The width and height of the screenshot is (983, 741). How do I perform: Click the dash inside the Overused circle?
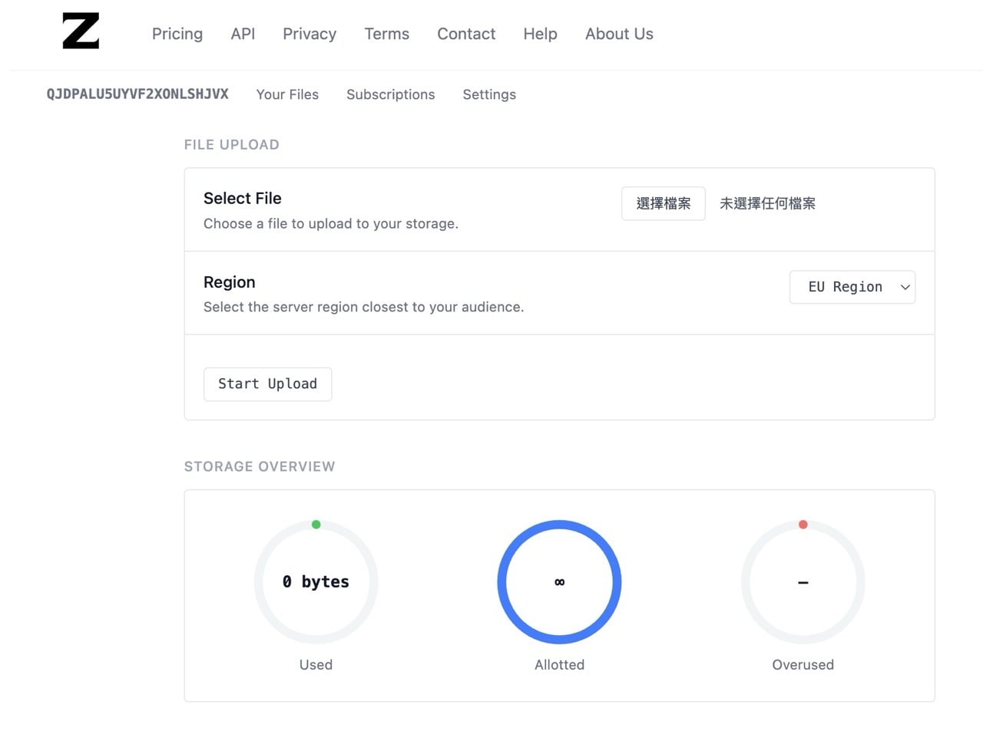coord(803,581)
